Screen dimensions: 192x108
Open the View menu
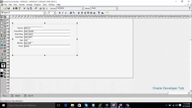pos(15,5)
